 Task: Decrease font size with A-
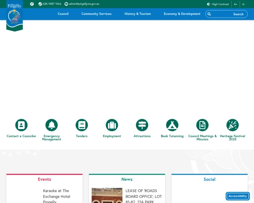[x=244, y=4]
